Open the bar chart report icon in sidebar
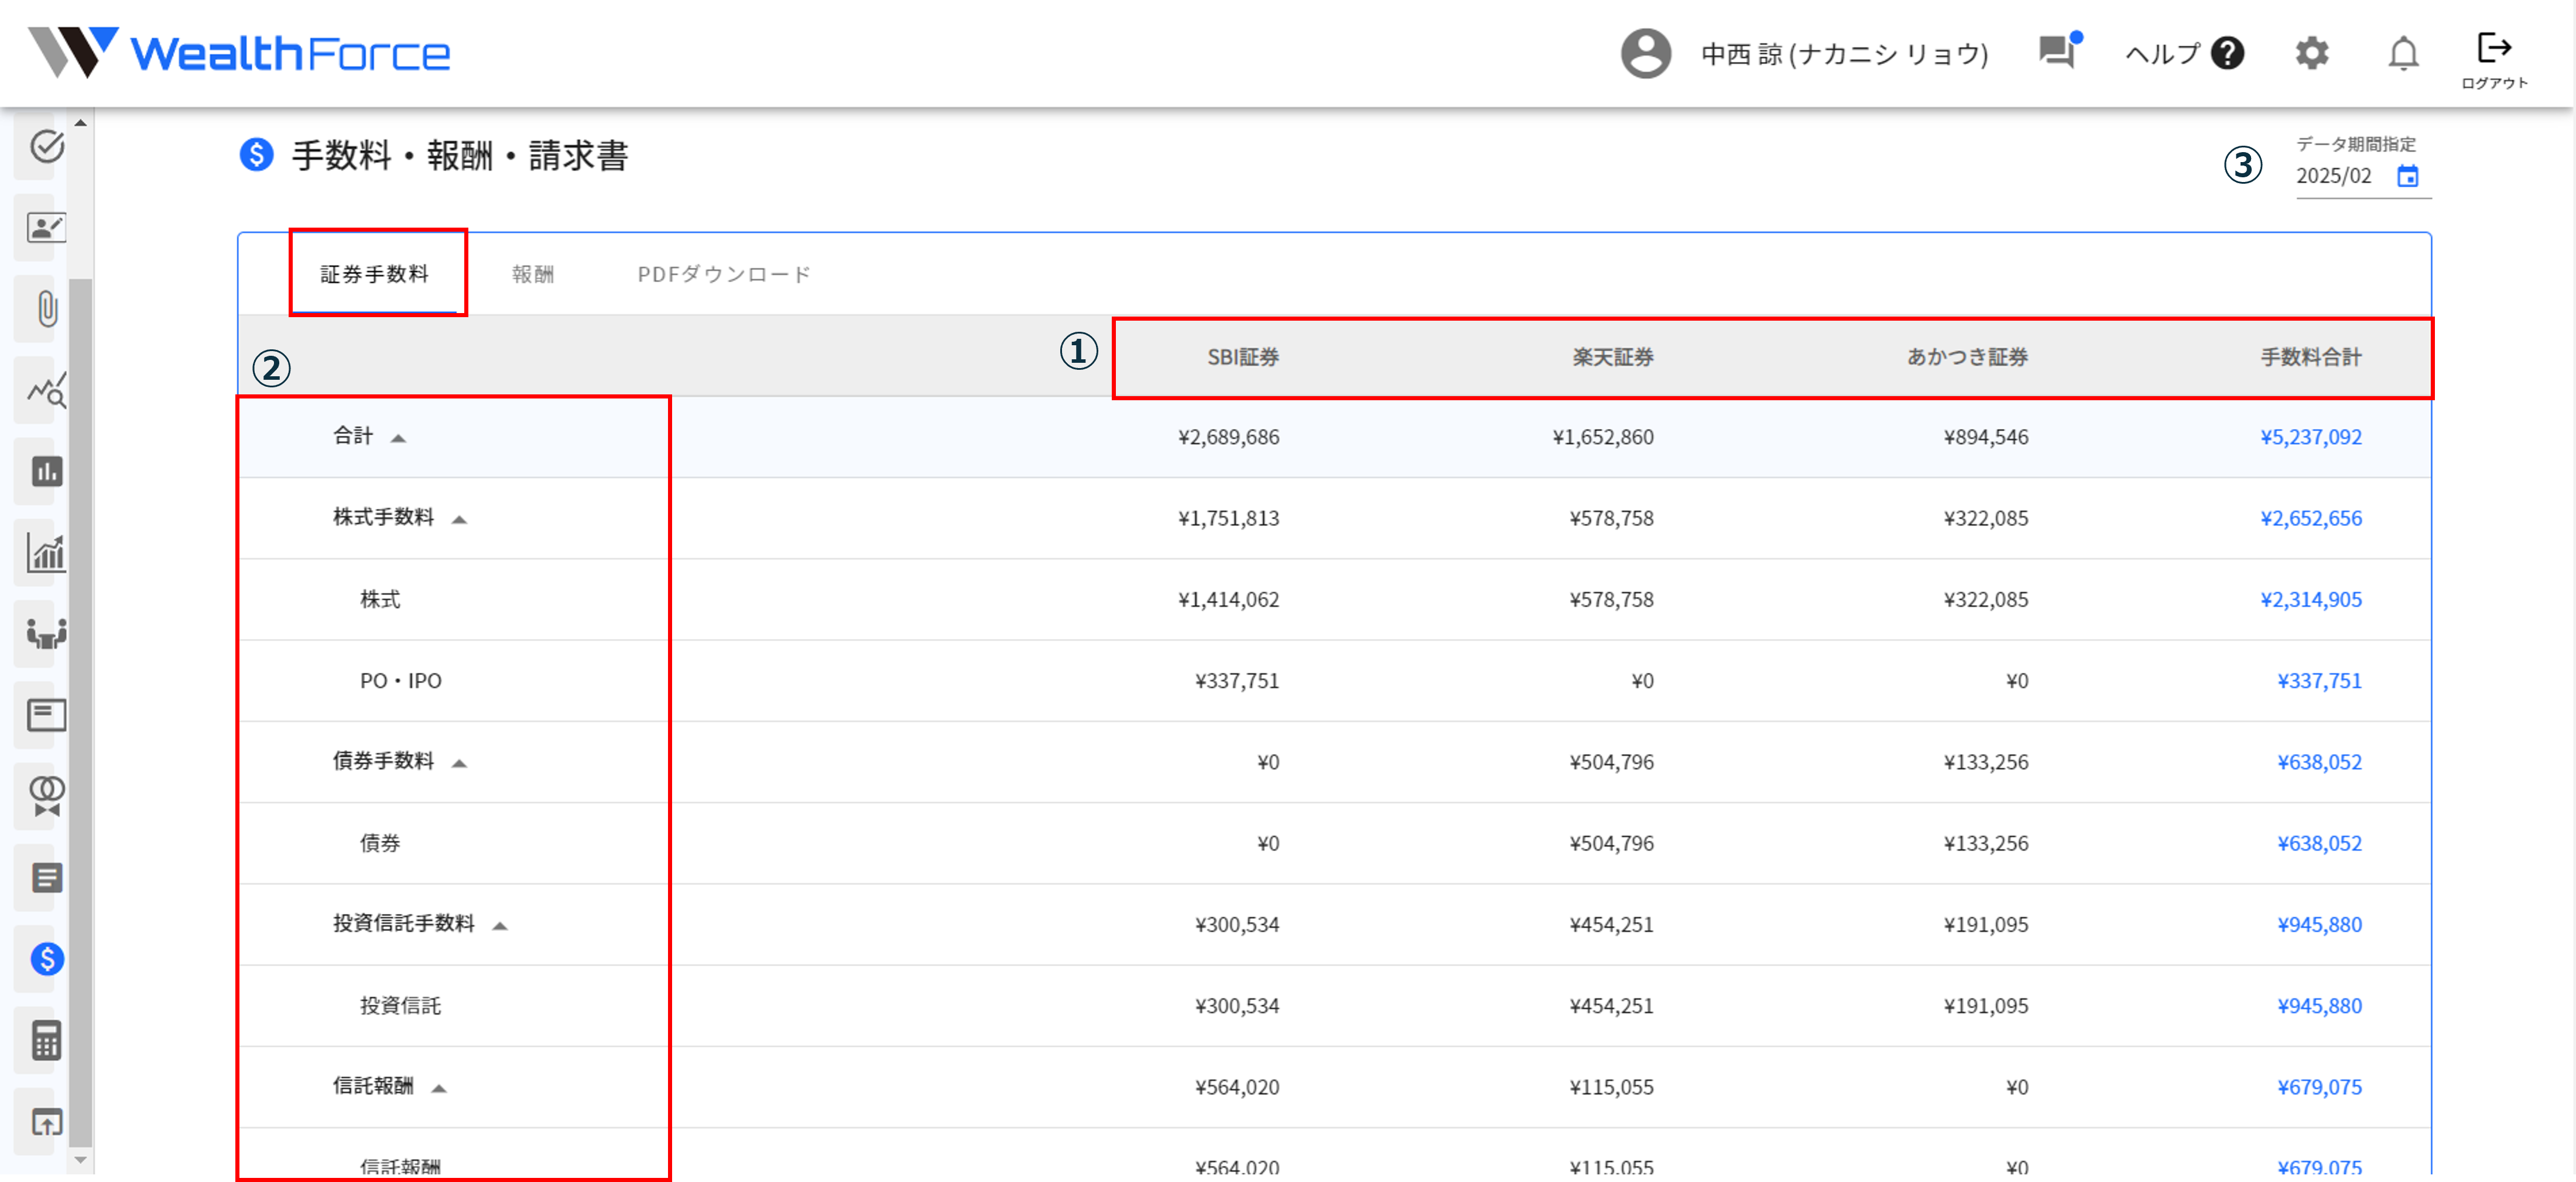The width and height of the screenshot is (2576, 1182). [x=46, y=470]
